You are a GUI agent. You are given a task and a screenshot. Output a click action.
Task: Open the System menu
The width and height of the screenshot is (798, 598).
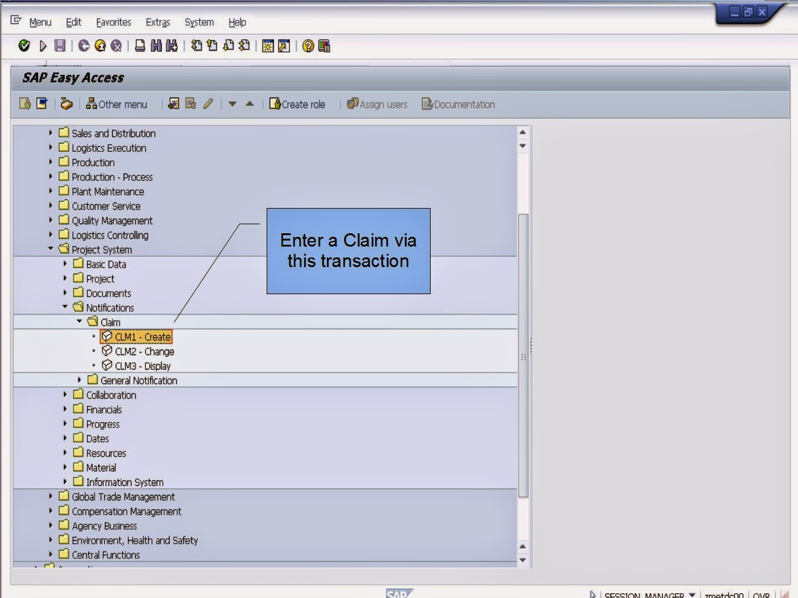click(199, 22)
